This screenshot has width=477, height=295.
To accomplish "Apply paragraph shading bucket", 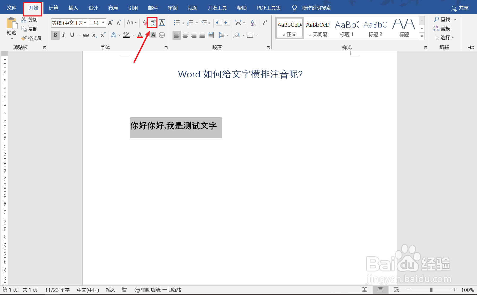I will pyautogui.click(x=237, y=35).
